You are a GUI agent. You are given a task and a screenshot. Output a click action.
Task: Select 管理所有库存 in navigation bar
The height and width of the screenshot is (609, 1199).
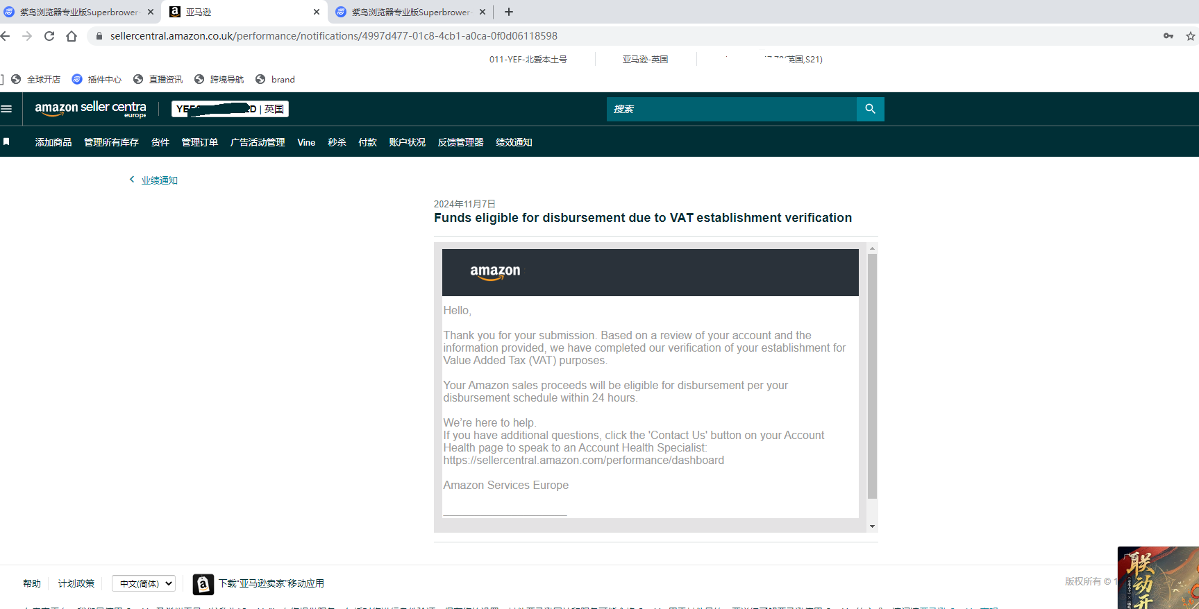[111, 142]
